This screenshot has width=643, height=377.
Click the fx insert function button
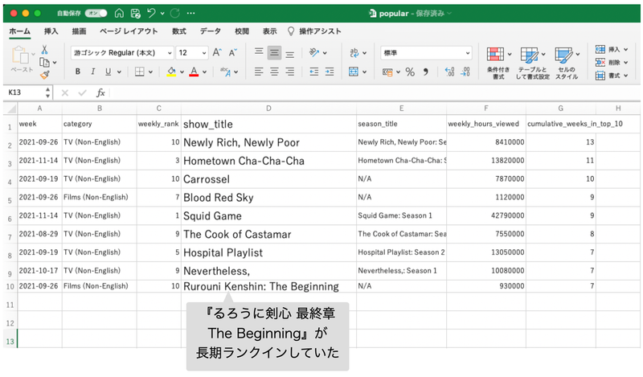(x=100, y=92)
